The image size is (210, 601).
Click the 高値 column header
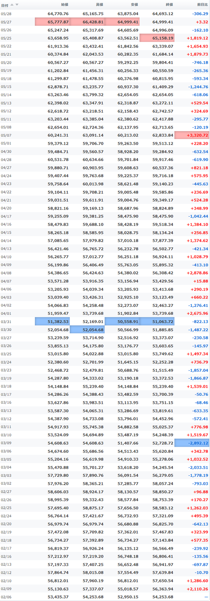click(x=99, y=5)
